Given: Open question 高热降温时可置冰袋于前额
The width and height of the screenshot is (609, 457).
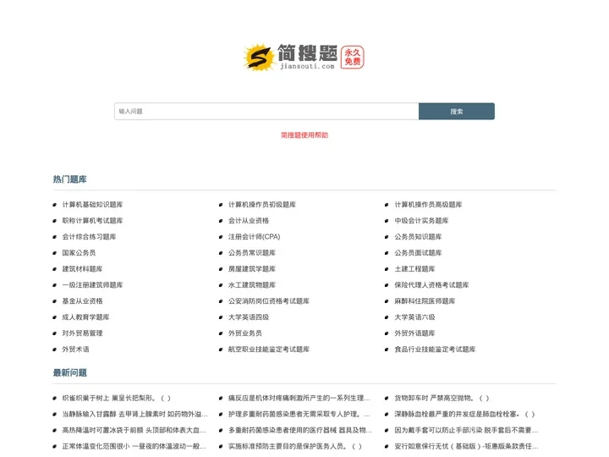Looking at the screenshot, I should [x=134, y=430].
